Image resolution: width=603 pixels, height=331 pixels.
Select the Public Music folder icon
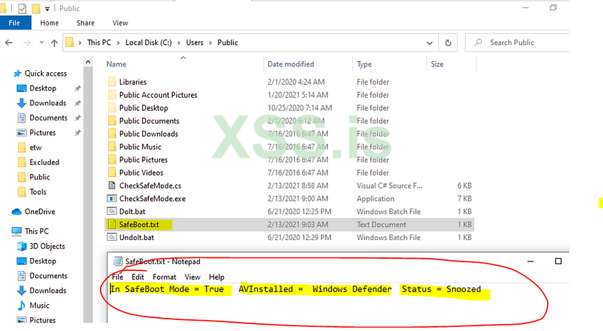[112, 147]
